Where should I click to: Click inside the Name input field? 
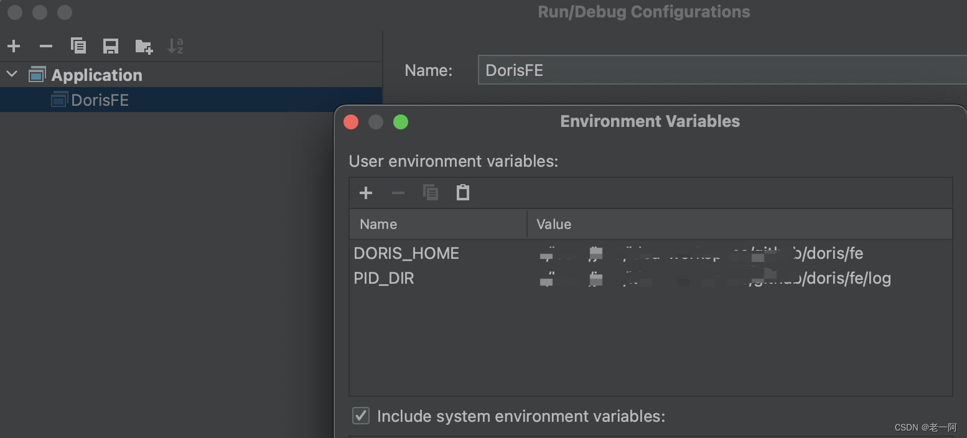tap(684, 70)
